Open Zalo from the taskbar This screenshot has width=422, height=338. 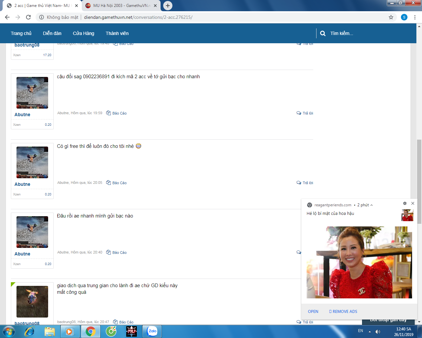pyautogui.click(x=152, y=331)
